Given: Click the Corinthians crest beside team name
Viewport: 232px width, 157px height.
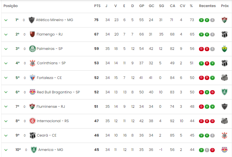Looking at the screenshot, I should [33, 63].
